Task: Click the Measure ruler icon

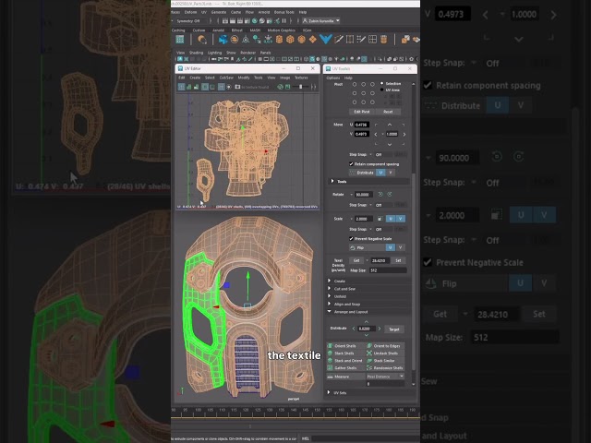Action: pyautogui.click(x=330, y=377)
